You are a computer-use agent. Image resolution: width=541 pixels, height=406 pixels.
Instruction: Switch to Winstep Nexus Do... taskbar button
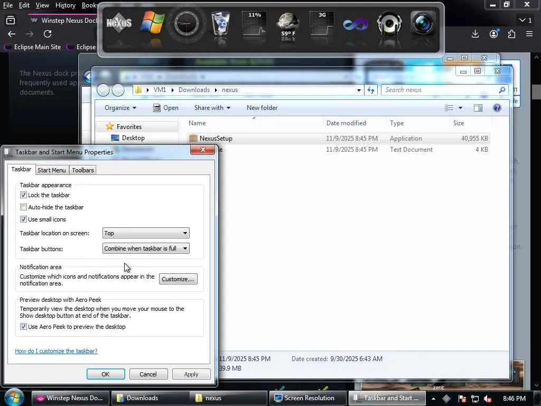coord(71,398)
